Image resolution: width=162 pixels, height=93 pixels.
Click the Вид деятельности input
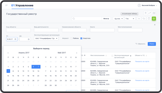[x=46, y=30]
